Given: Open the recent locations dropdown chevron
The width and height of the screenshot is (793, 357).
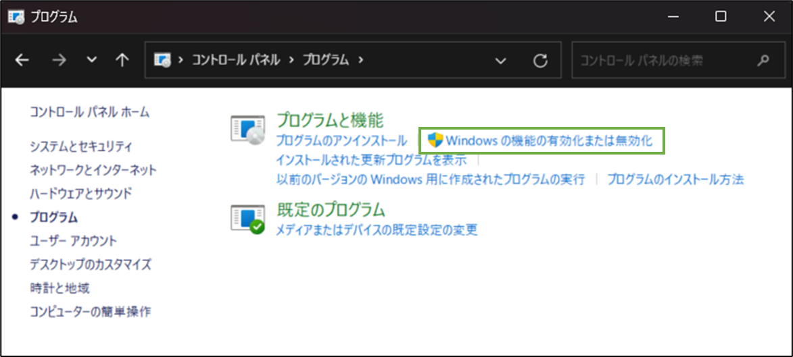Looking at the screenshot, I should coord(91,61).
